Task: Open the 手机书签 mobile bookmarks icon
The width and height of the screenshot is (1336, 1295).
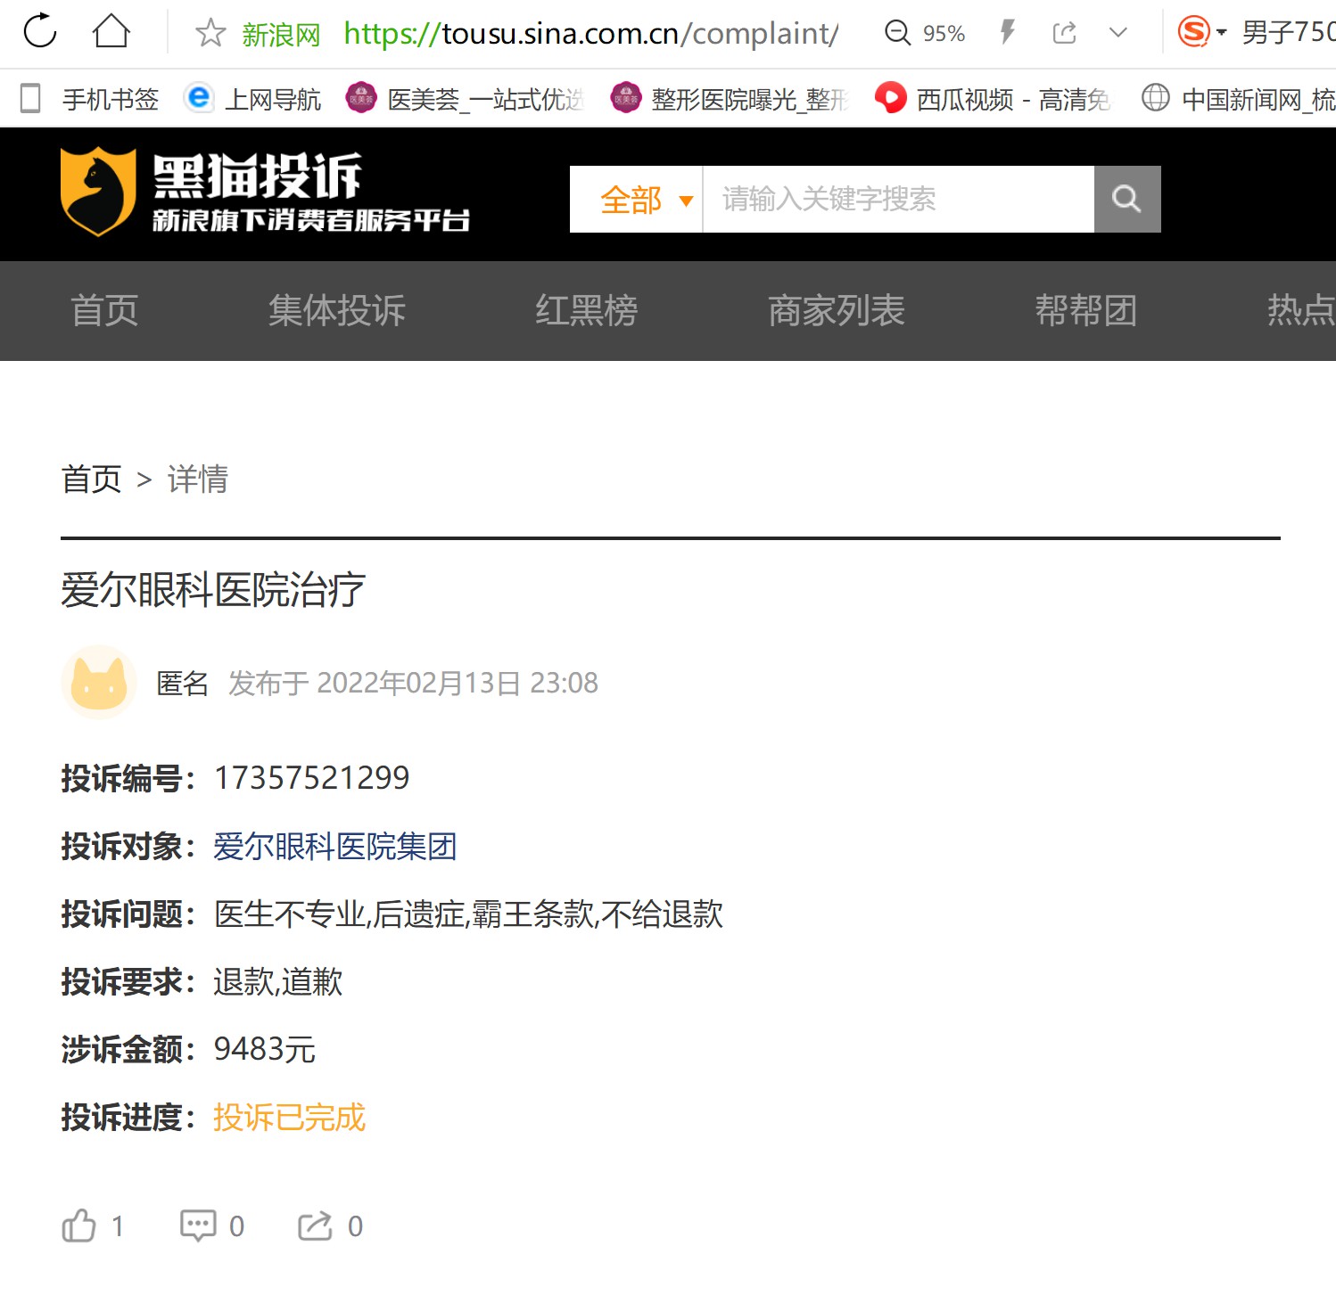Action: (x=30, y=98)
